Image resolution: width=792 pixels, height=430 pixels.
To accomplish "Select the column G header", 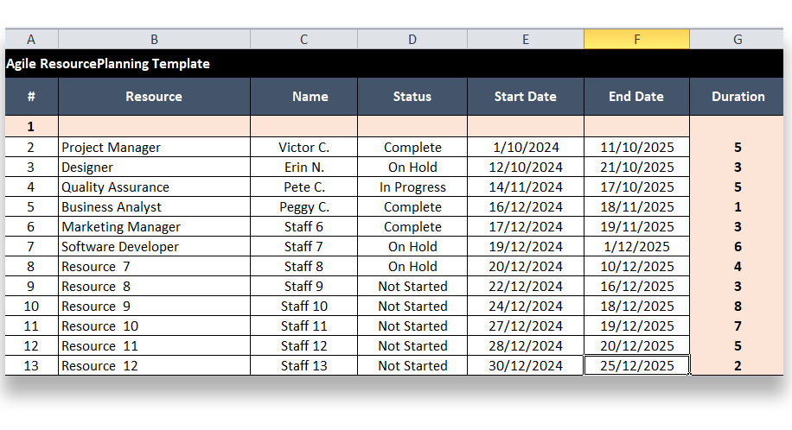I will 738,39.
